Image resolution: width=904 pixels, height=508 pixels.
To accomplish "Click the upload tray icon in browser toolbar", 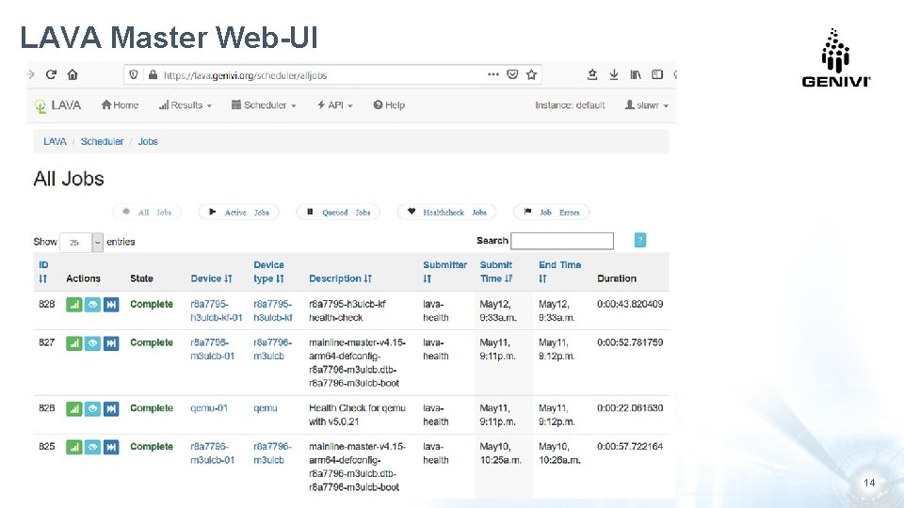I will (592, 74).
